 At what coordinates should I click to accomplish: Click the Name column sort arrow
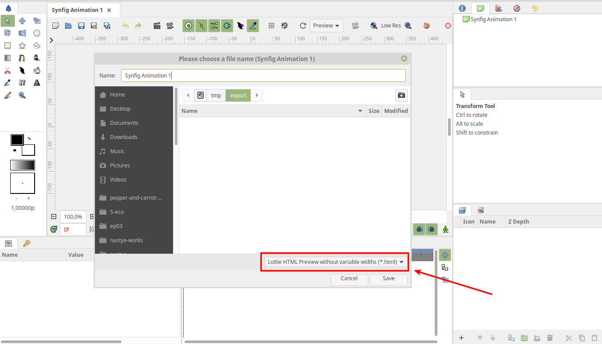[x=360, y=111]
